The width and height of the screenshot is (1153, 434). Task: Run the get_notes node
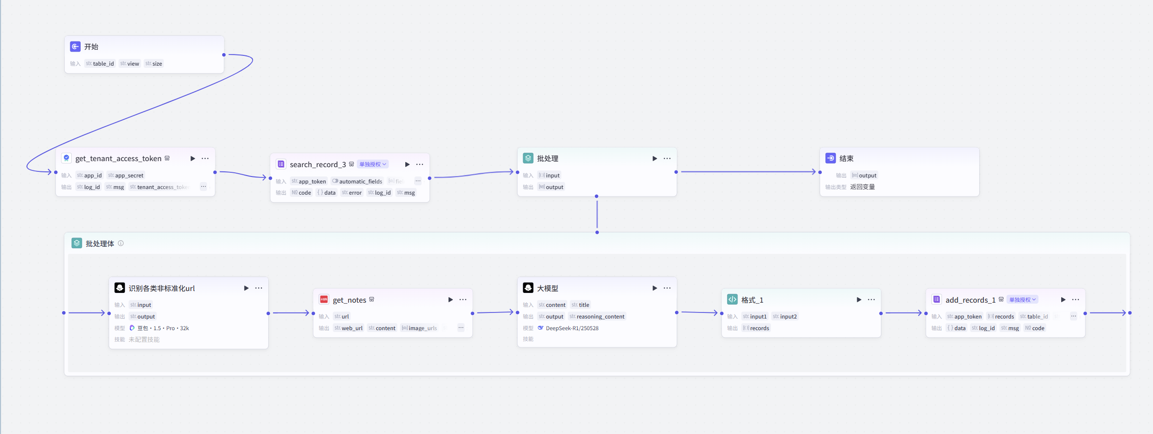[x=450, y=299]
